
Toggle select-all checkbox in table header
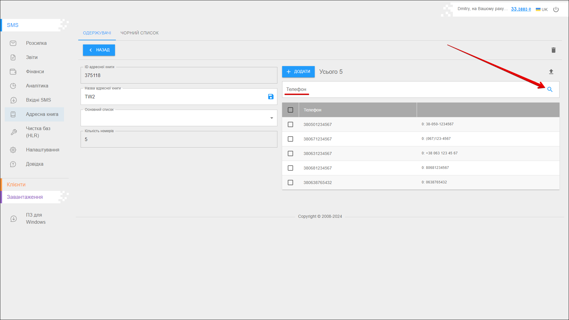[290, 110]
